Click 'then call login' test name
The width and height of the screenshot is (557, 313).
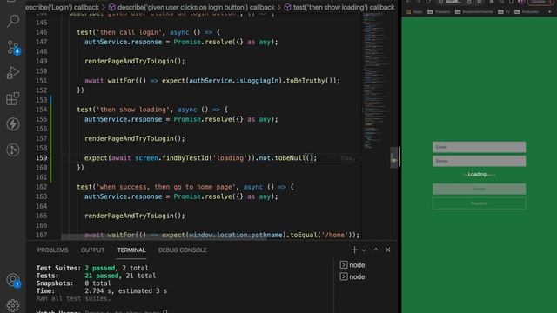point(129,32)
